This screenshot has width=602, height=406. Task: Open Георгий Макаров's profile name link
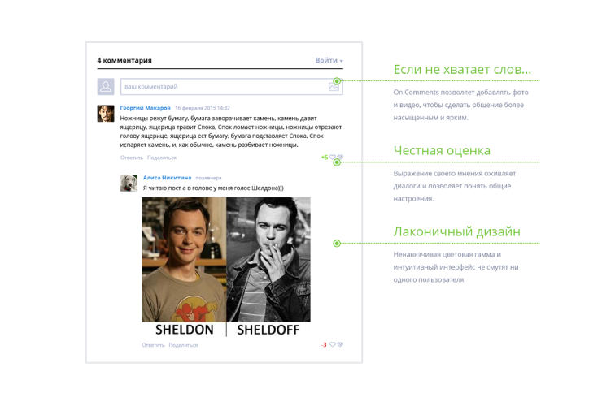(145, 107)
